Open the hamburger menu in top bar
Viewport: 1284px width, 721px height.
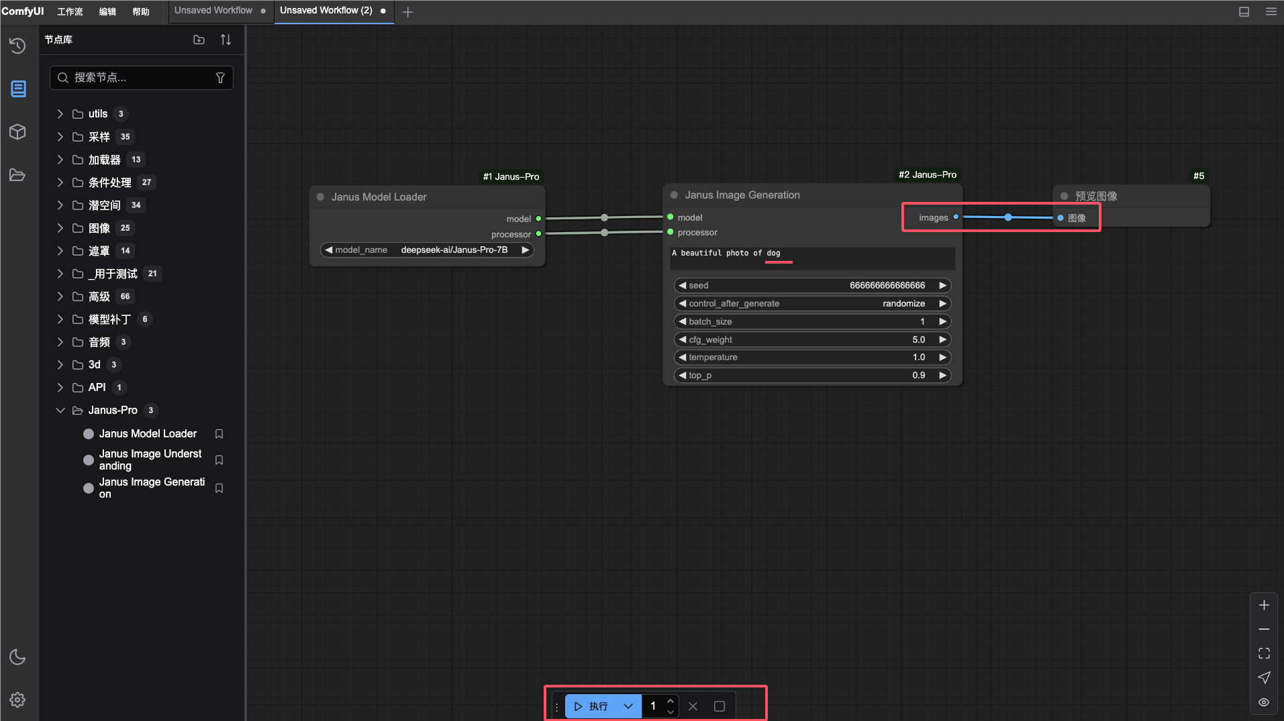tap(1271, 11)
